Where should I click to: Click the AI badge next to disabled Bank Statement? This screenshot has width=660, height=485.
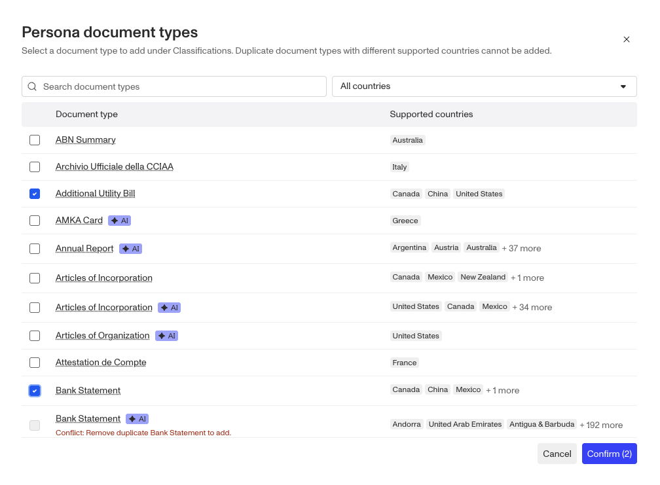pos(137,419)
